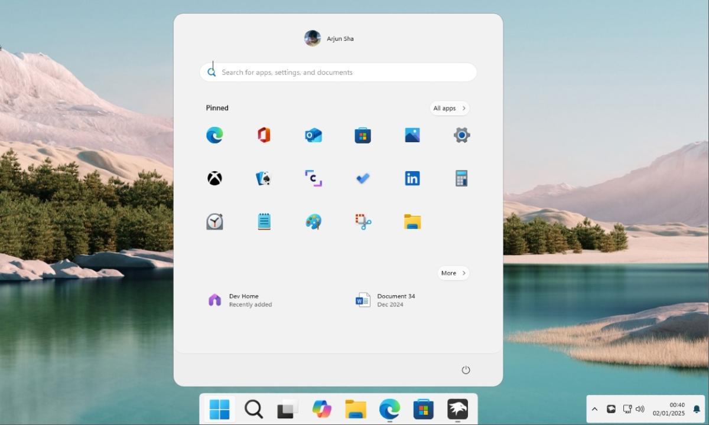Open the Xbox app
The height and width of the screenshot is (425, 709).
coord(214,178)
